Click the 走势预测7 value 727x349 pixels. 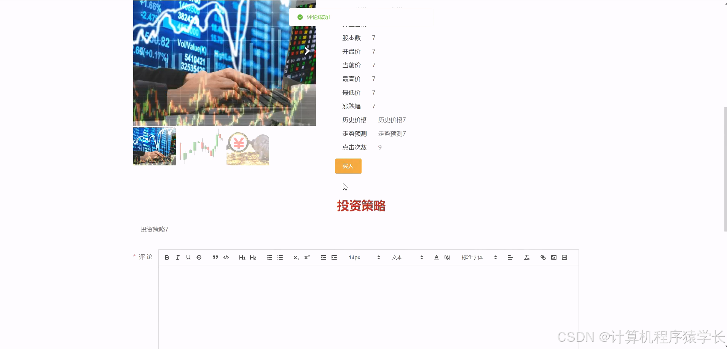coord(392,133)
